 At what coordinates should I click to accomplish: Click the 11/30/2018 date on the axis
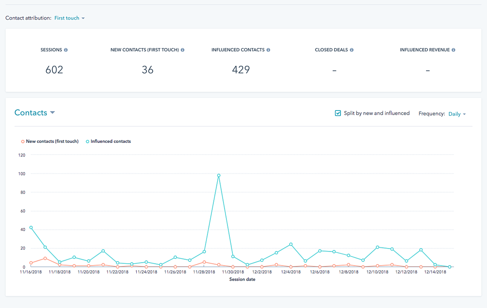pyautogui.click(x=233, y=272)
